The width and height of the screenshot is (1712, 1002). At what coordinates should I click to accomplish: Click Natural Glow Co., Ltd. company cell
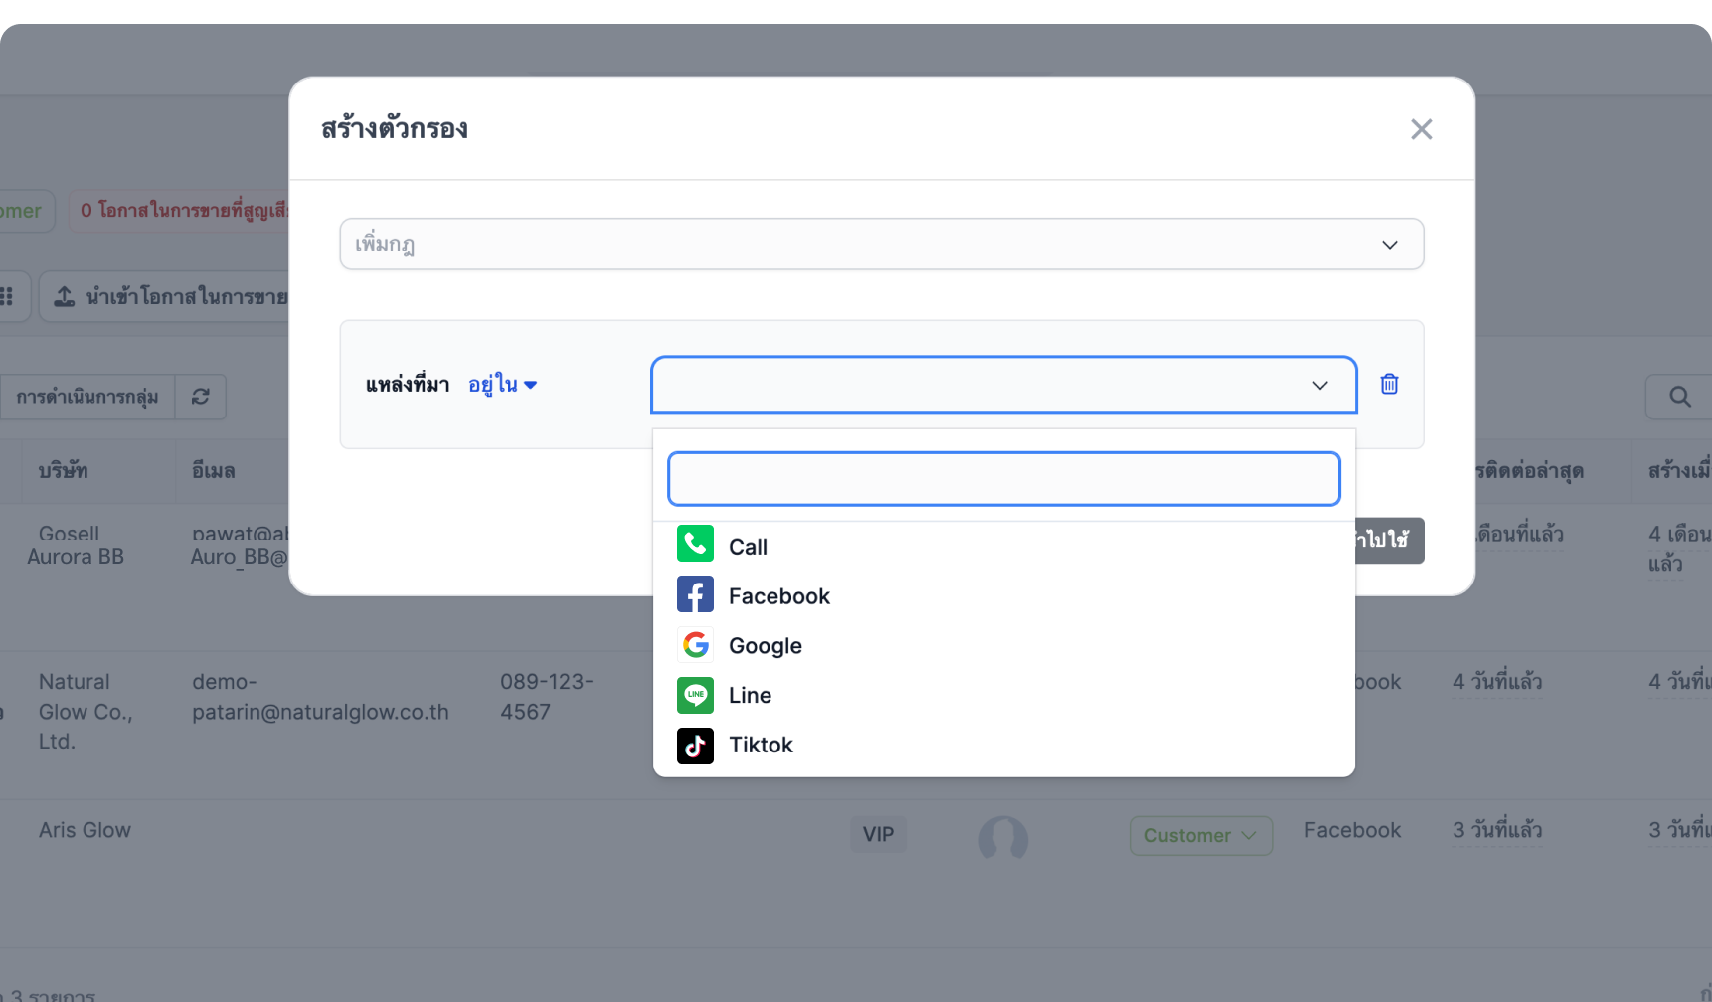86,712
